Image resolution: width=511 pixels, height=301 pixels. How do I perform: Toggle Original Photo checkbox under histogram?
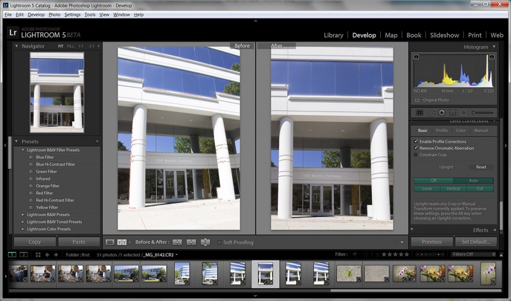point(417,100)
